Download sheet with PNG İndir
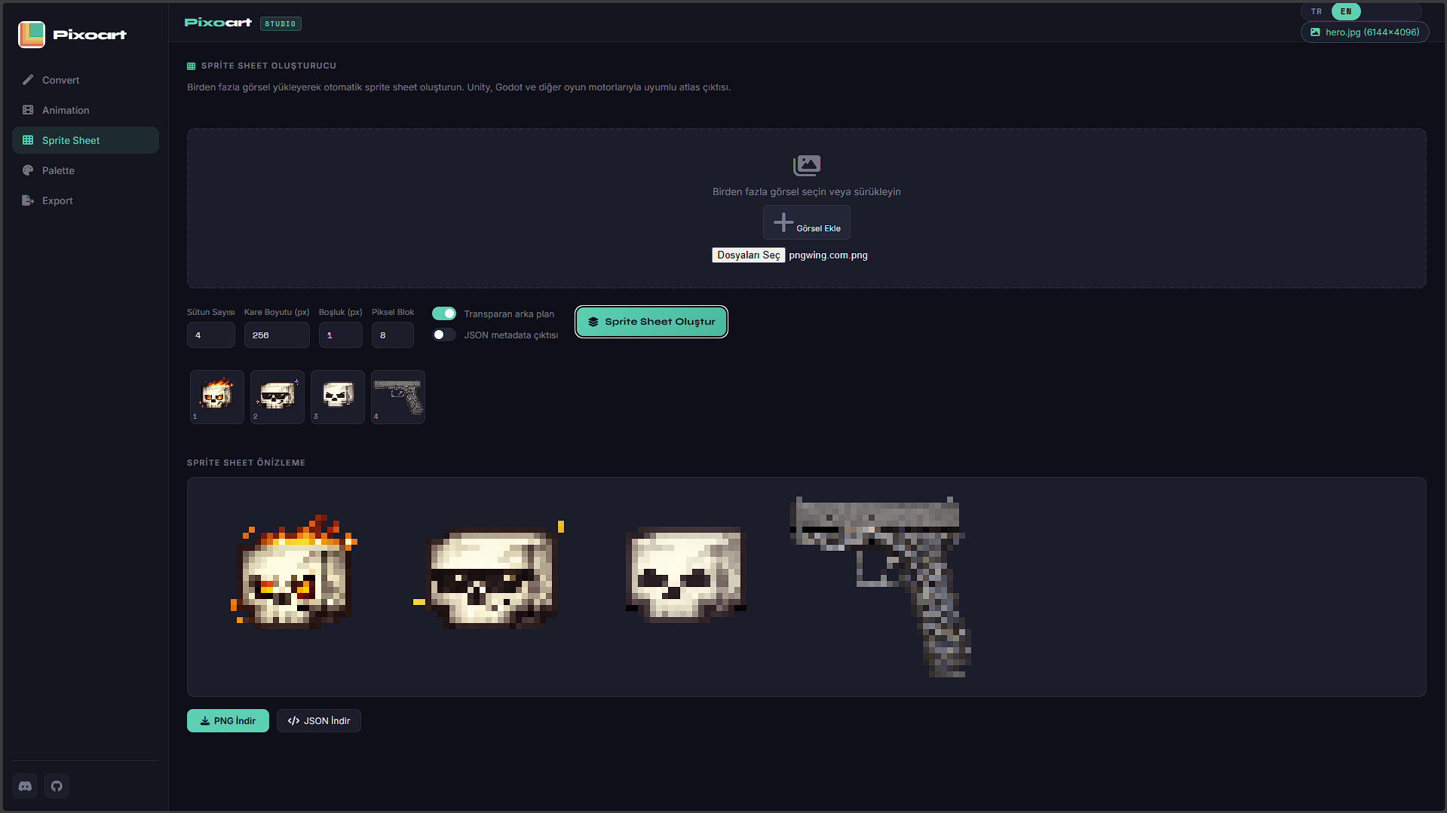Viewport: 1447px width, 813px height. pyautogui.click(x=228, y=720)
